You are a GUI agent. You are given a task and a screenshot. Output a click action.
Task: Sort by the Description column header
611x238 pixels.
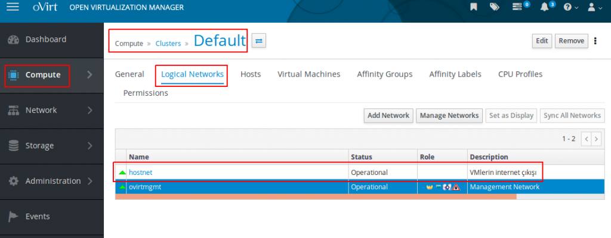[536, 156]
